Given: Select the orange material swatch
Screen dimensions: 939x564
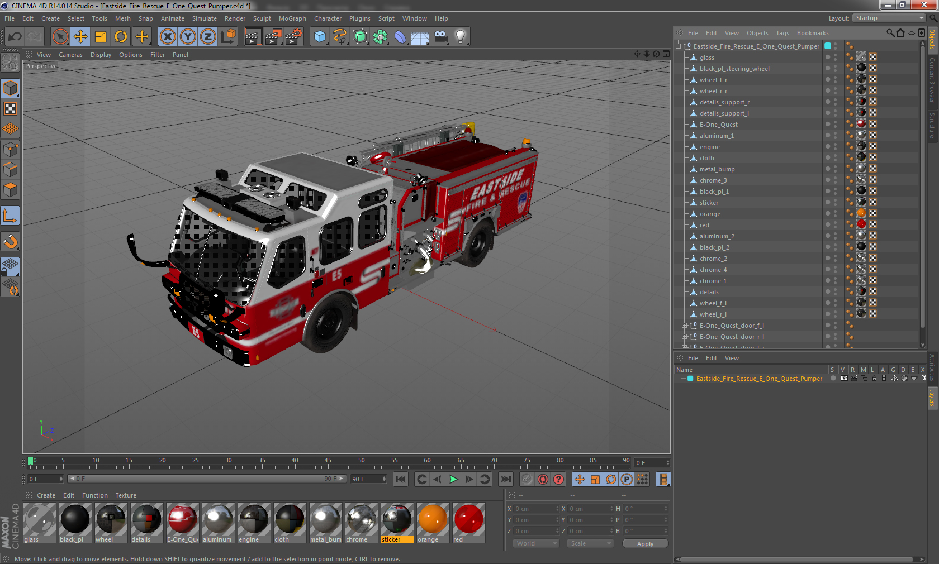Looking at the screenshot, I should 433,523.
